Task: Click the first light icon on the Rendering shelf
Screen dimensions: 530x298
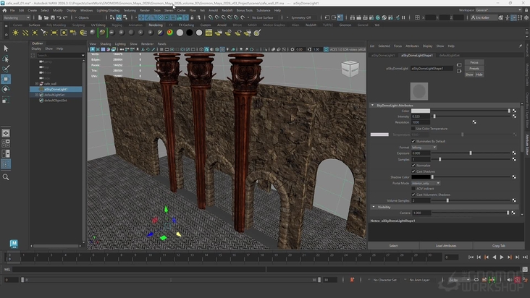Action: pos(17,33)
